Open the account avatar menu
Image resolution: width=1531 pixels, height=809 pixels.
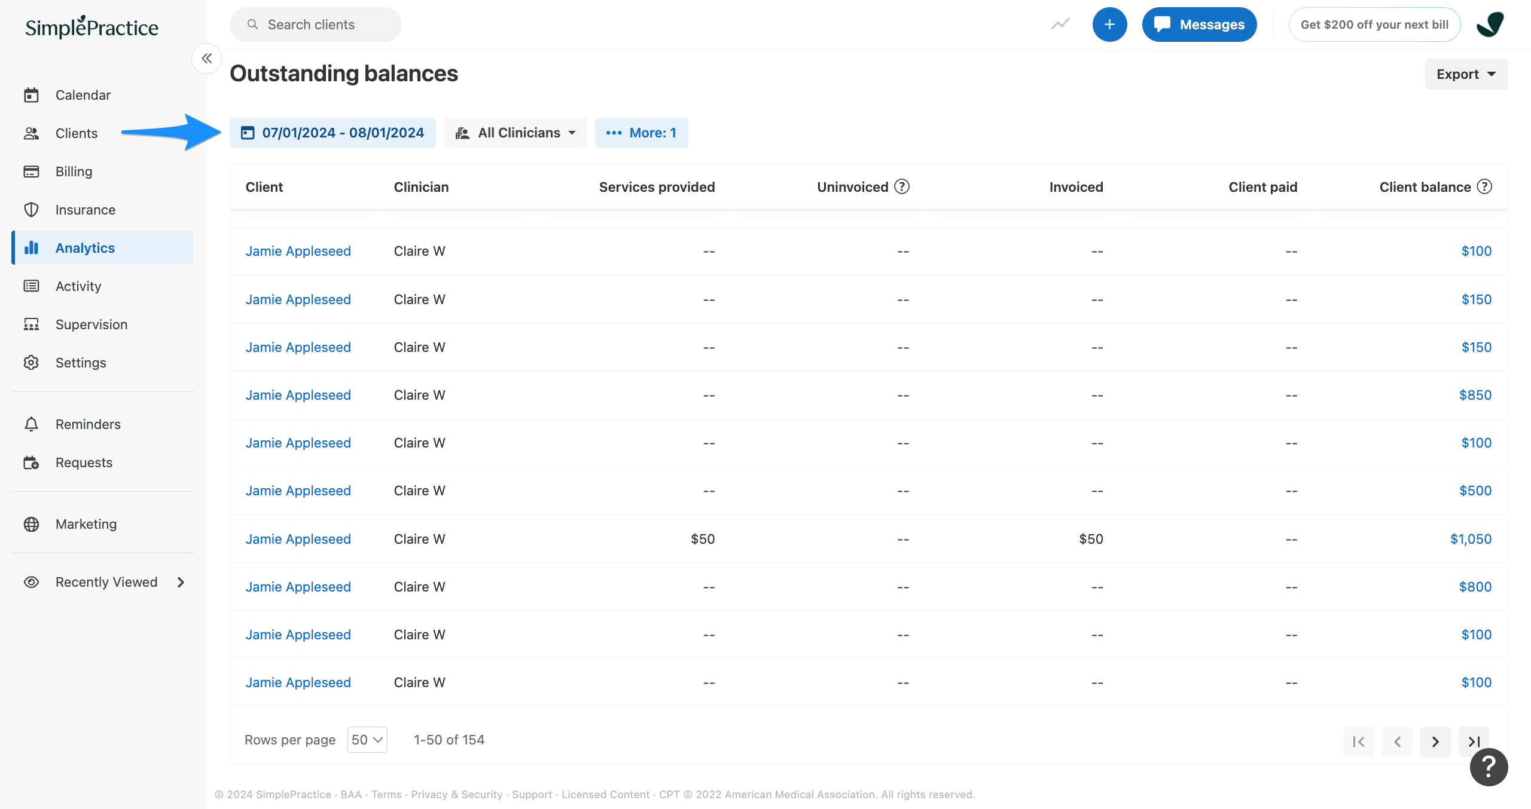tap(1490, 24)
